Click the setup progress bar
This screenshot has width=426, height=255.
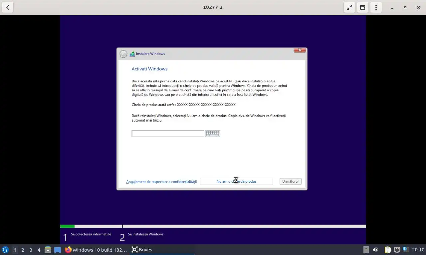(213, 226)
